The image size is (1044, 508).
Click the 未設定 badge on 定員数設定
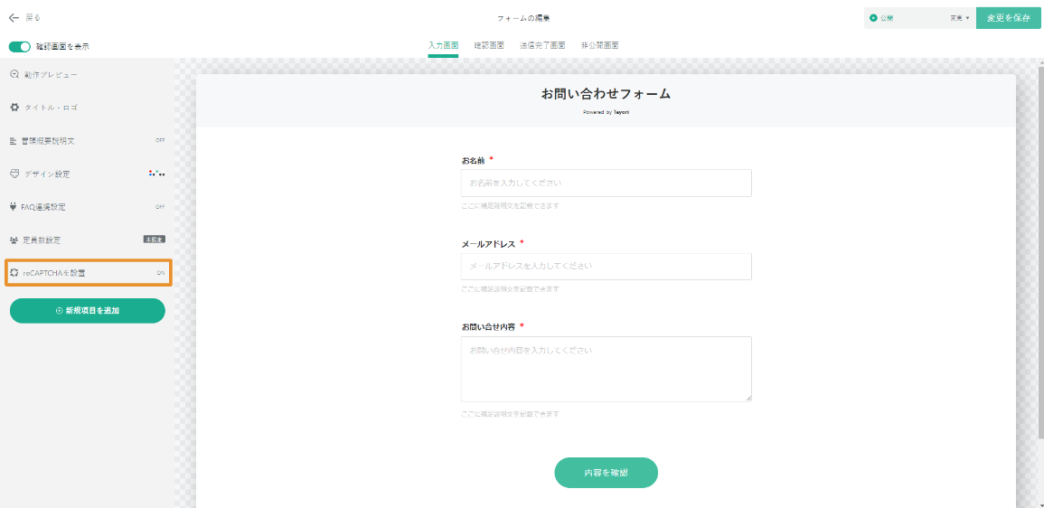tap(154, 240)
